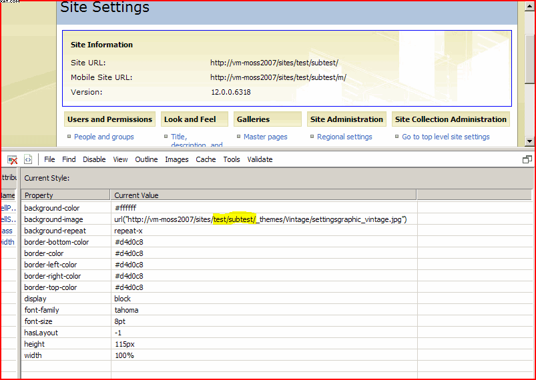Open the Cache menu

tap(206, 159)
